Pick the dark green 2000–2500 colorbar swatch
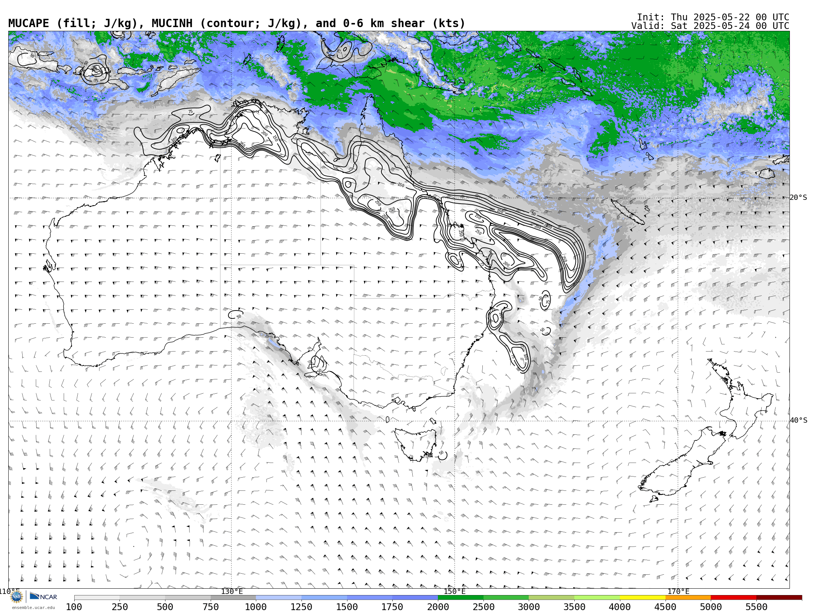The width and height of the screenshot is (814, 612). [x=461, y=598]
